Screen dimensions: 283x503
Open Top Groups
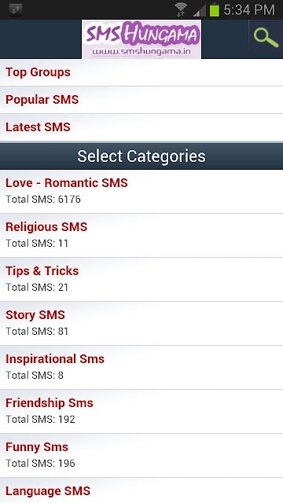pos(141,72)
